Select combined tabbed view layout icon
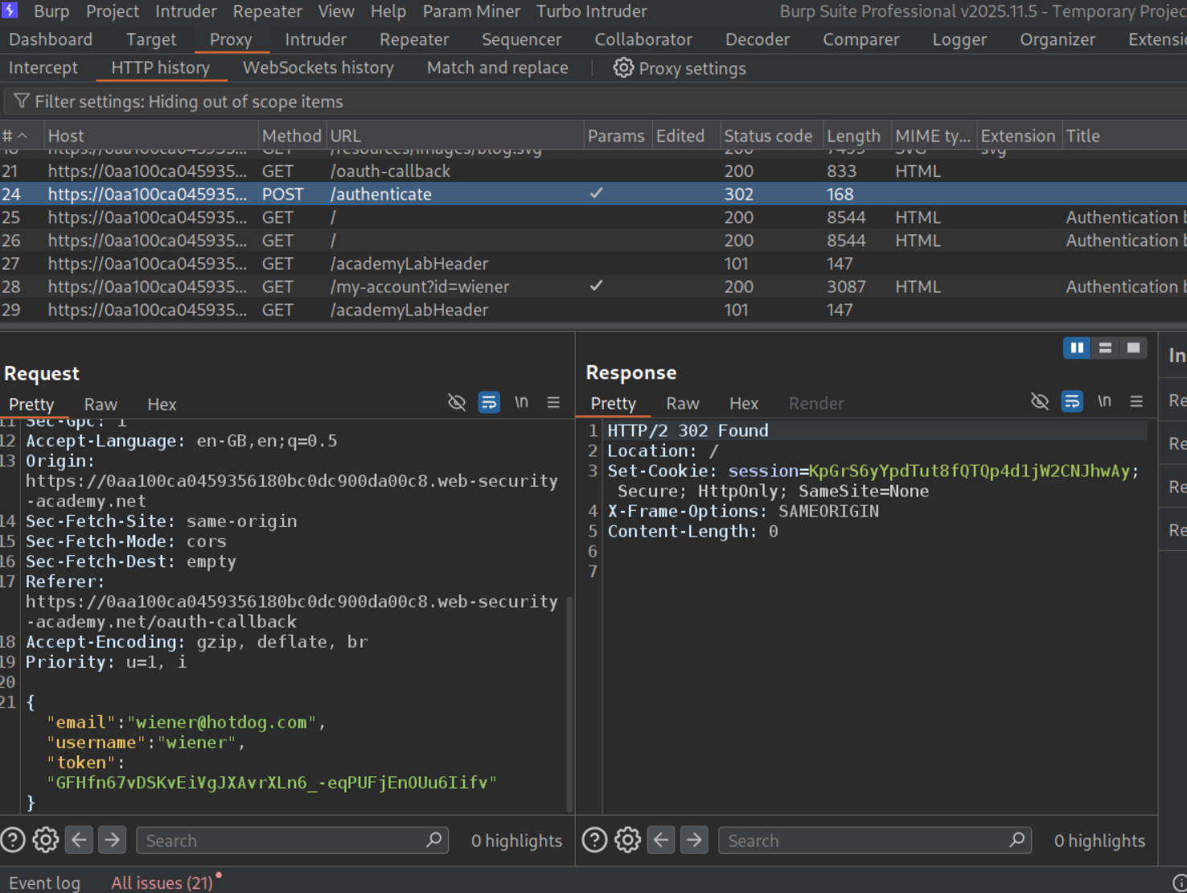The height and width of the screenshot is (893, 1187). click(x=1133, y=348)
